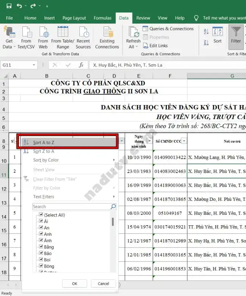Click the Properties ribbon item
Image resolution: width=246 pixels, height=296 pixels.
click(x=156, y=37)
